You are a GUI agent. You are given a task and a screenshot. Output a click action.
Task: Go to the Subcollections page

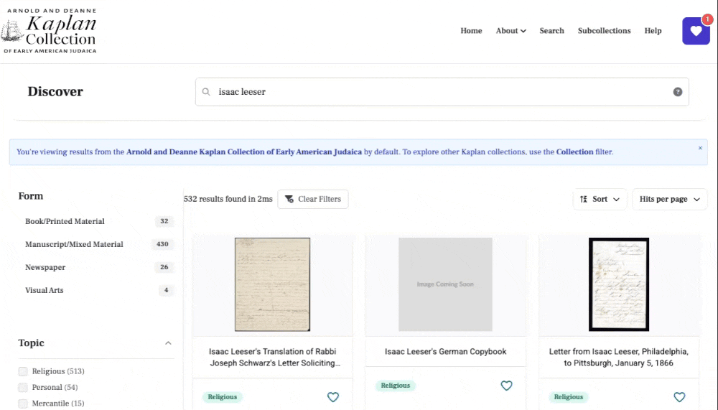pos(604,31)
